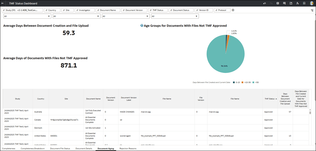Click the 871.1 average days value
This screenshot has width=316, height=151.
tap(69, 65)
